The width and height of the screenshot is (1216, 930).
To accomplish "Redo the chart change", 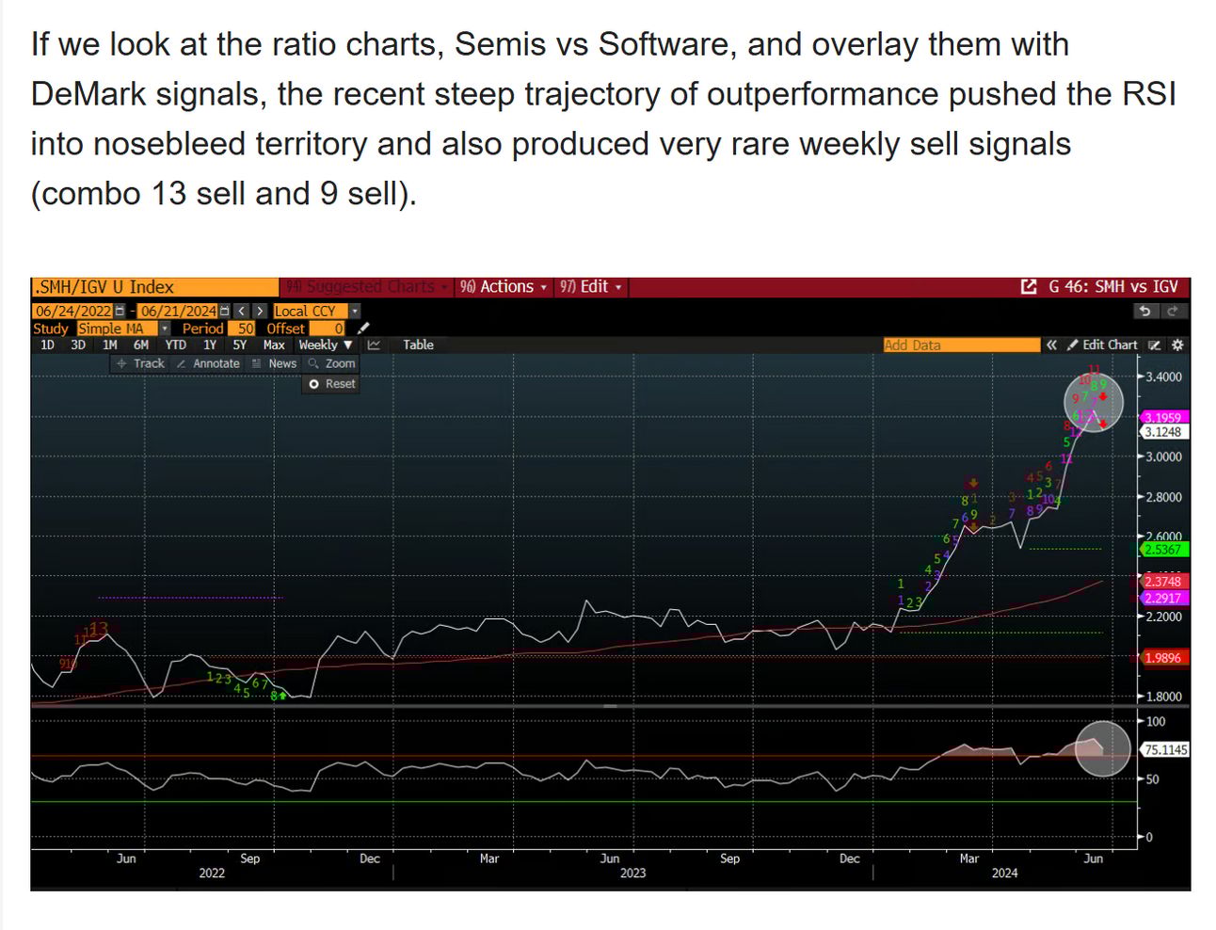I will click(1173, 311).
